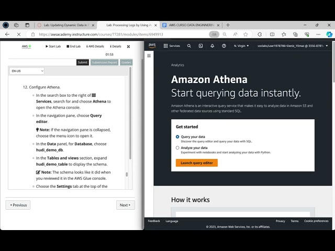
Task: Launch CloudShell from console header
Action: (200, 45)
